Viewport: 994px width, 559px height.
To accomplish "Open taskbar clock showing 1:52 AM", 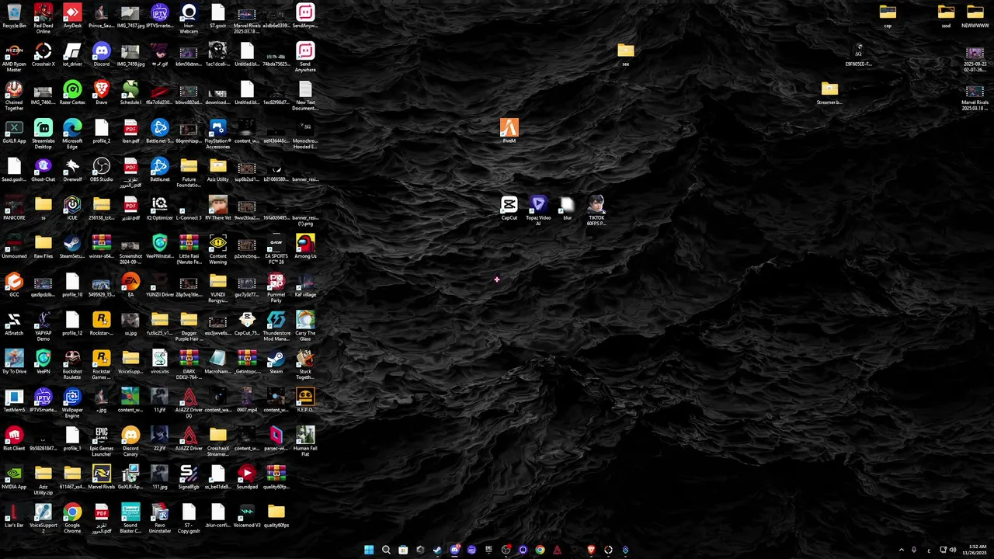I will pyautogui.click(x=976, y=550).
